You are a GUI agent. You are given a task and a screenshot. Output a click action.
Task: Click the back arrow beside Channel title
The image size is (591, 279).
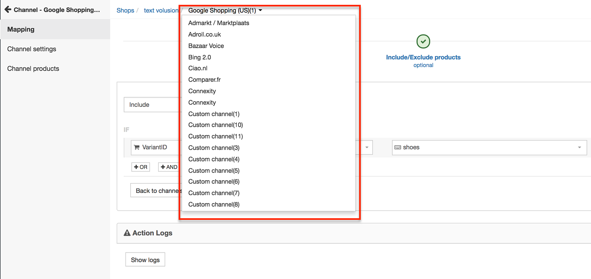[x=8, y=9]
